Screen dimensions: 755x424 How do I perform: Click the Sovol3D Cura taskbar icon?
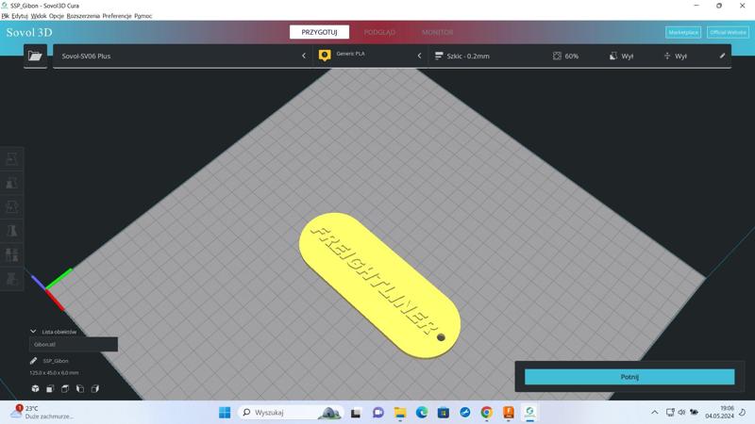pos(529,413)
